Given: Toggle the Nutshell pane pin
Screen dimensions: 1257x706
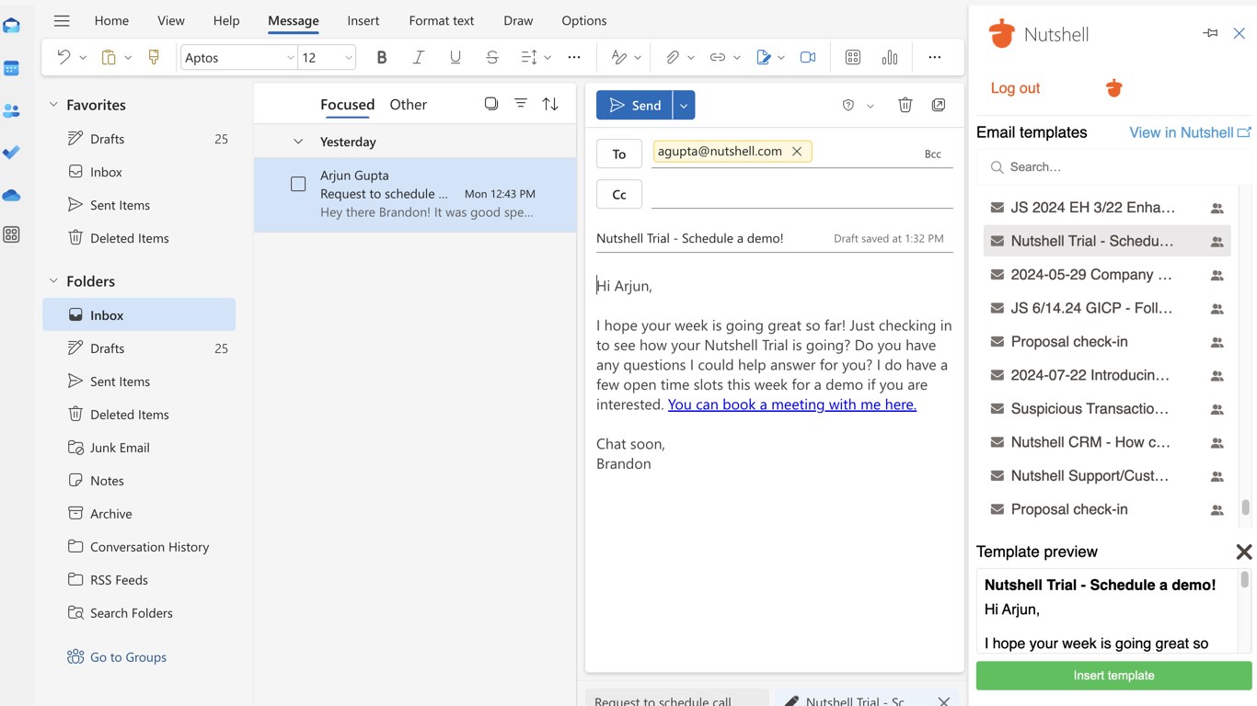Looking at the screenshot, I should [1210, 33].
